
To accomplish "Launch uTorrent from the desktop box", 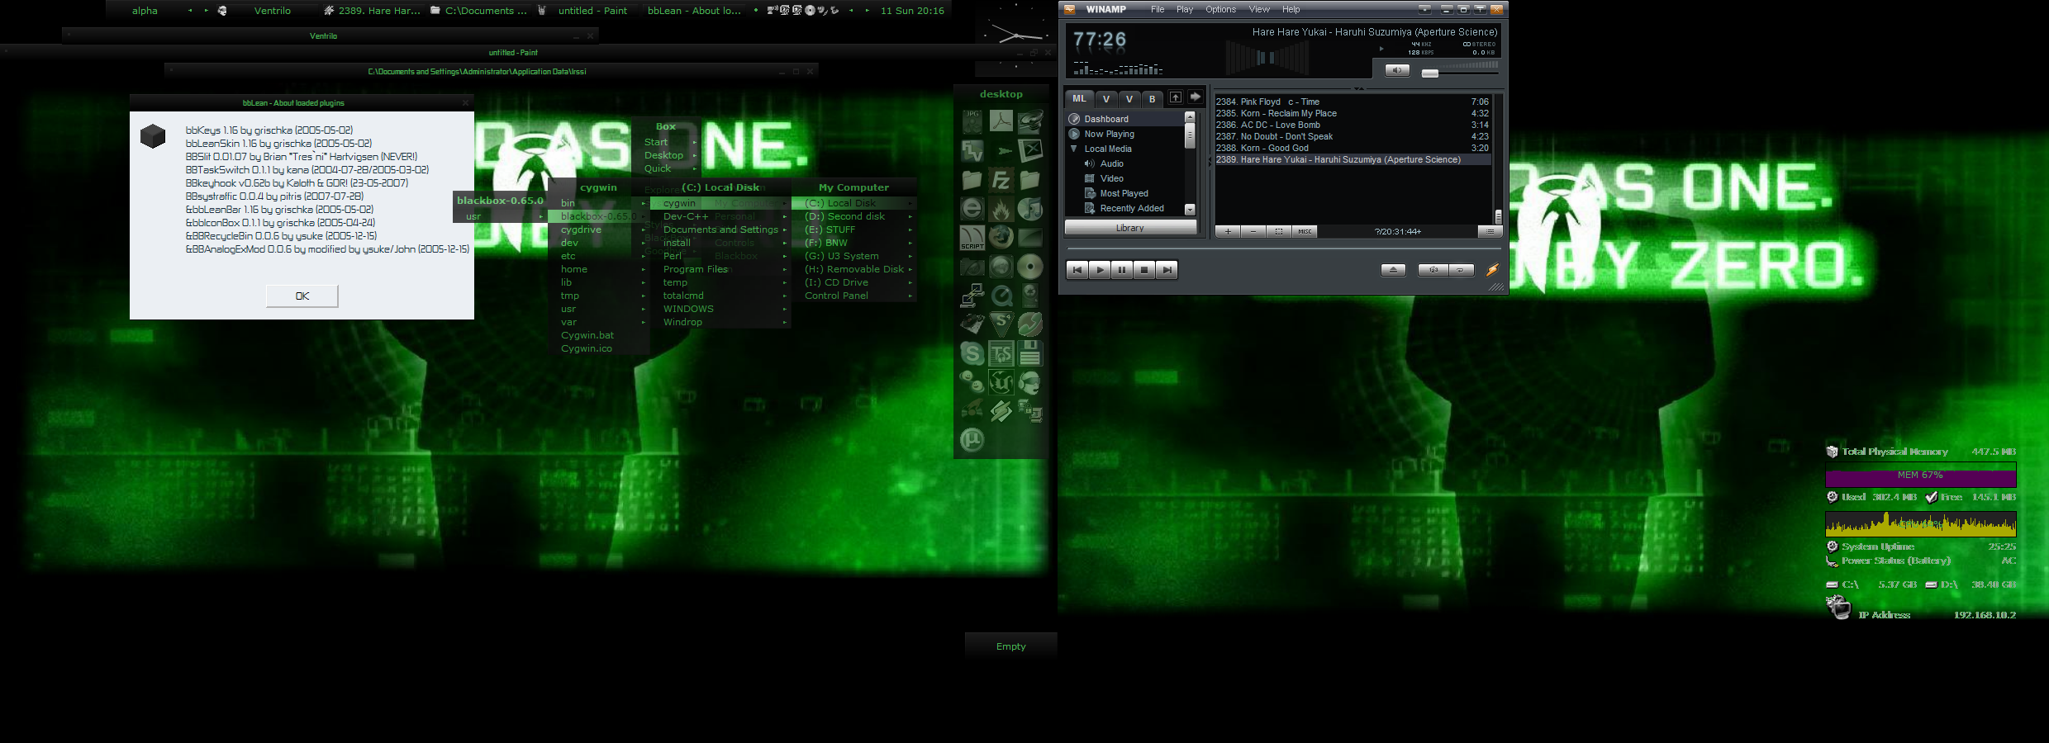I will 972,440.
